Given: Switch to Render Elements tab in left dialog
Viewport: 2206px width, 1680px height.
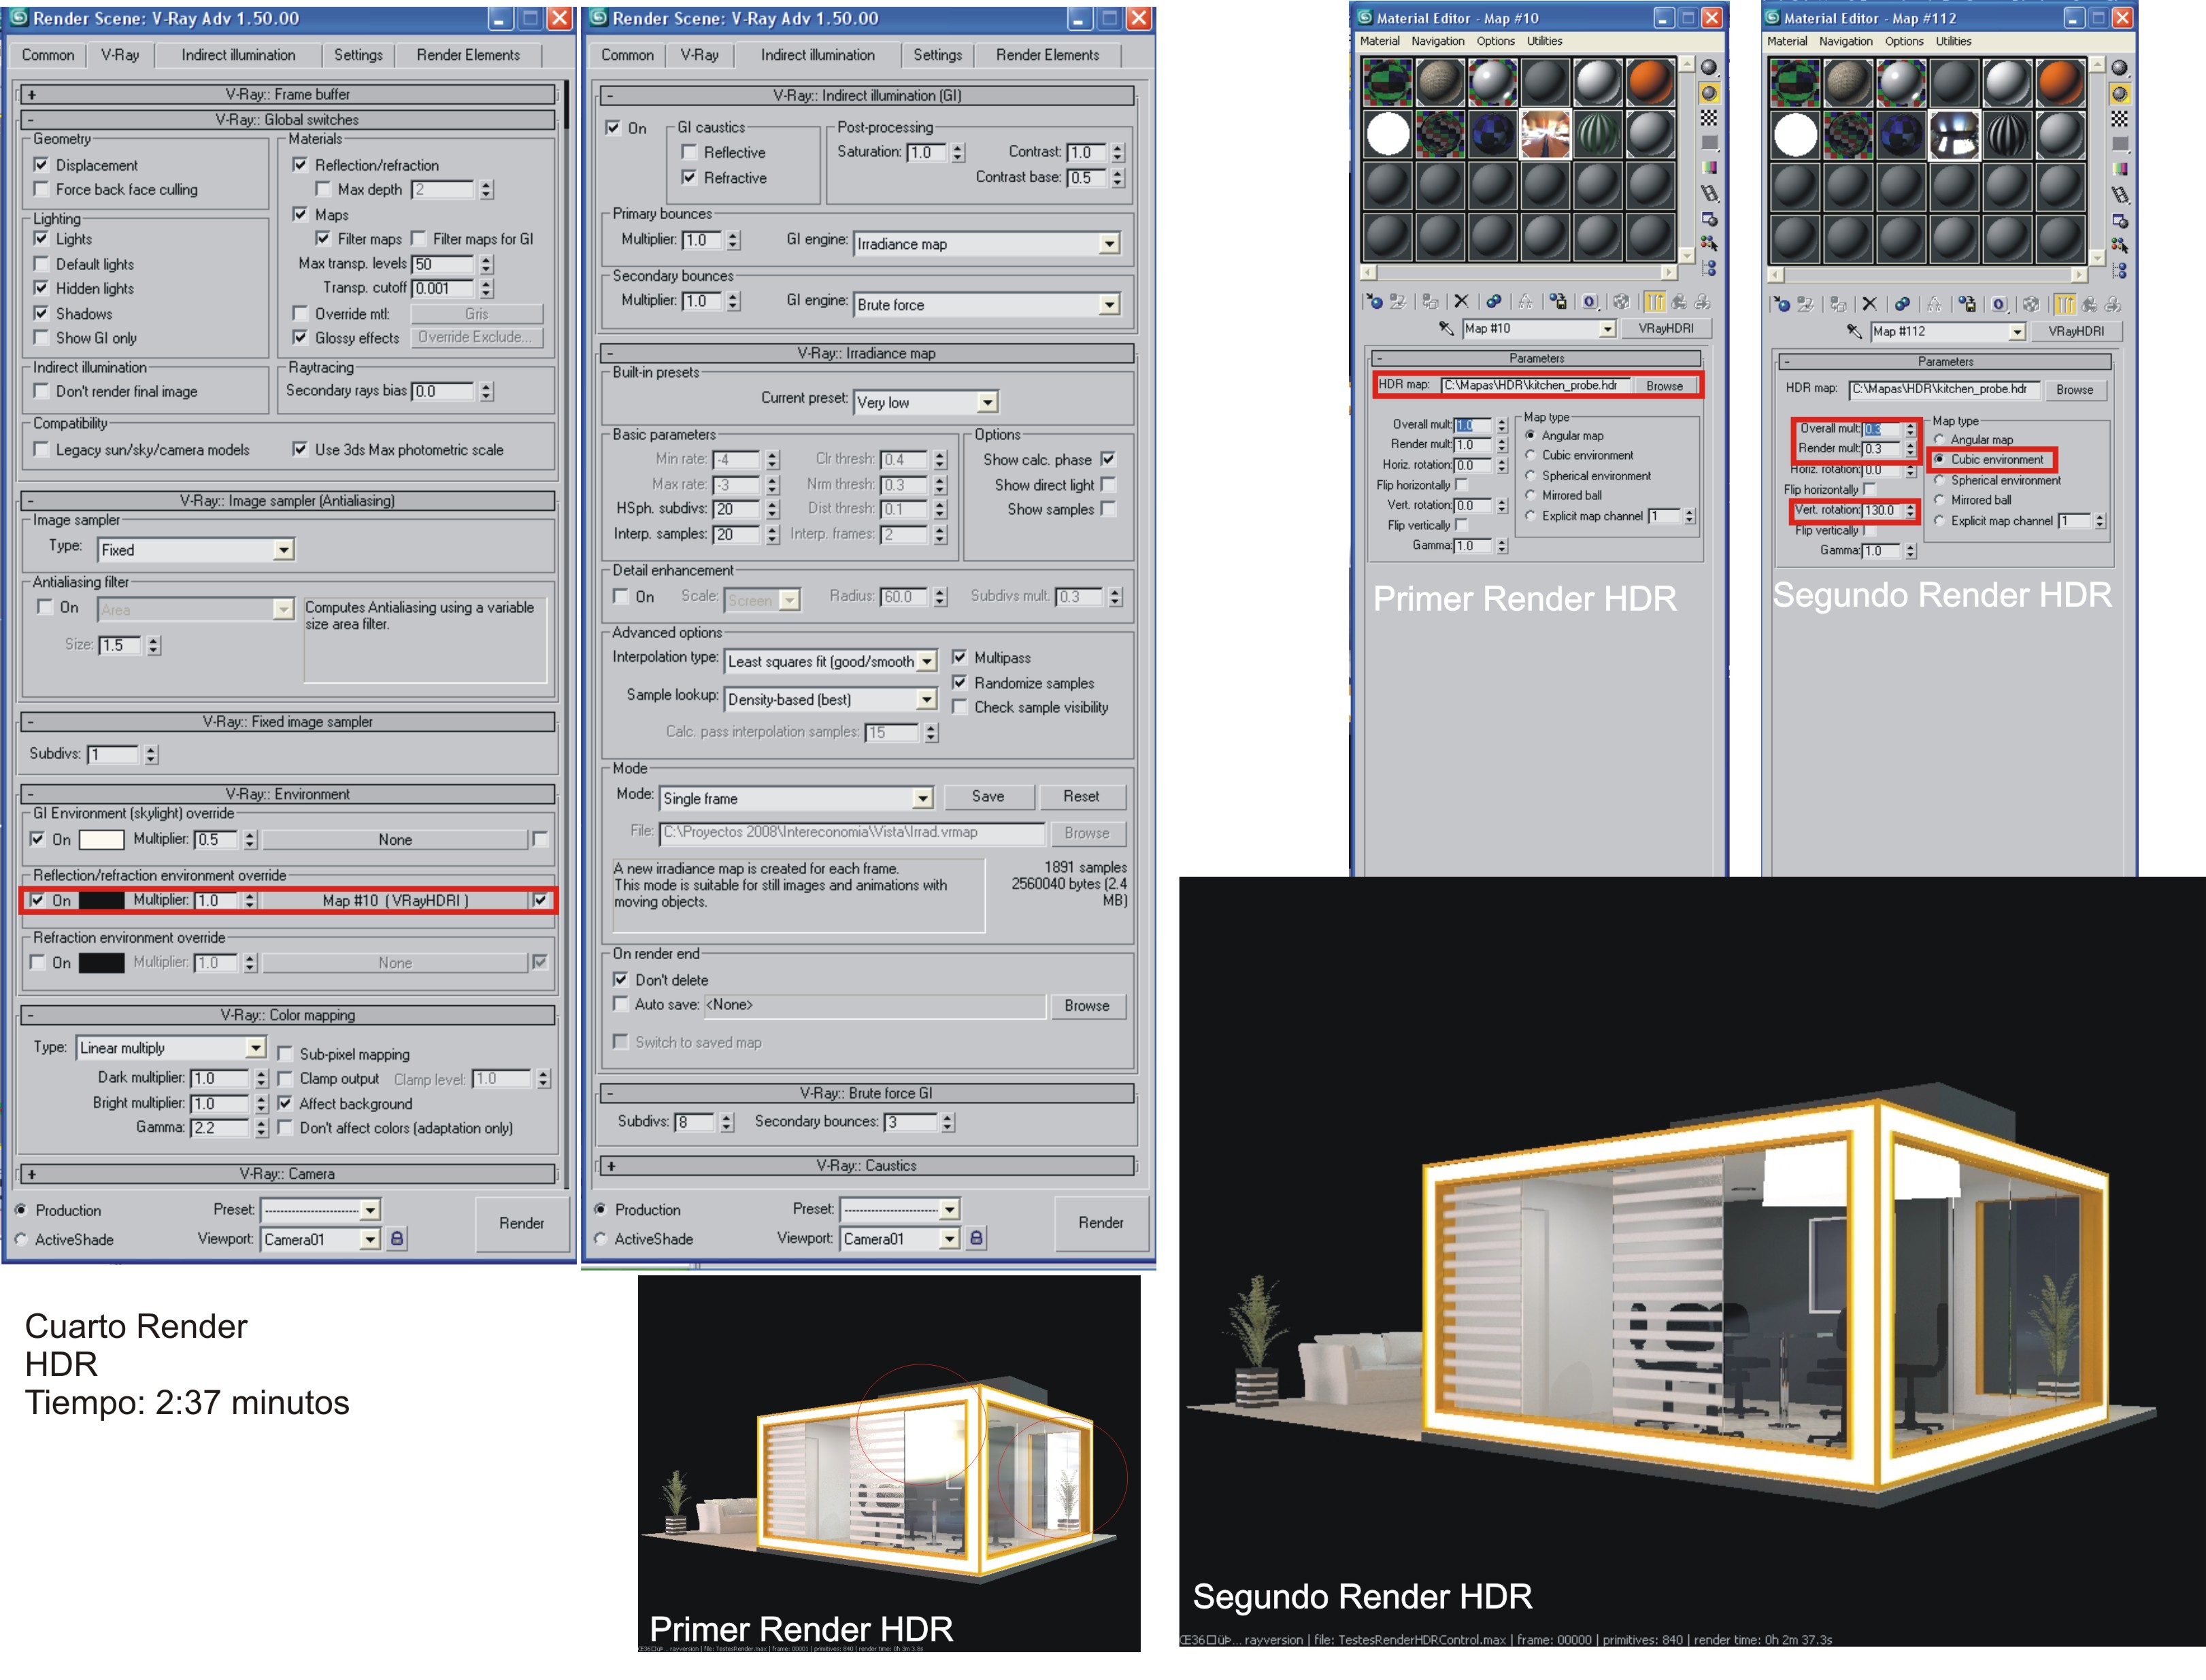Looking at the screenshot, I should tap(467, 55).
